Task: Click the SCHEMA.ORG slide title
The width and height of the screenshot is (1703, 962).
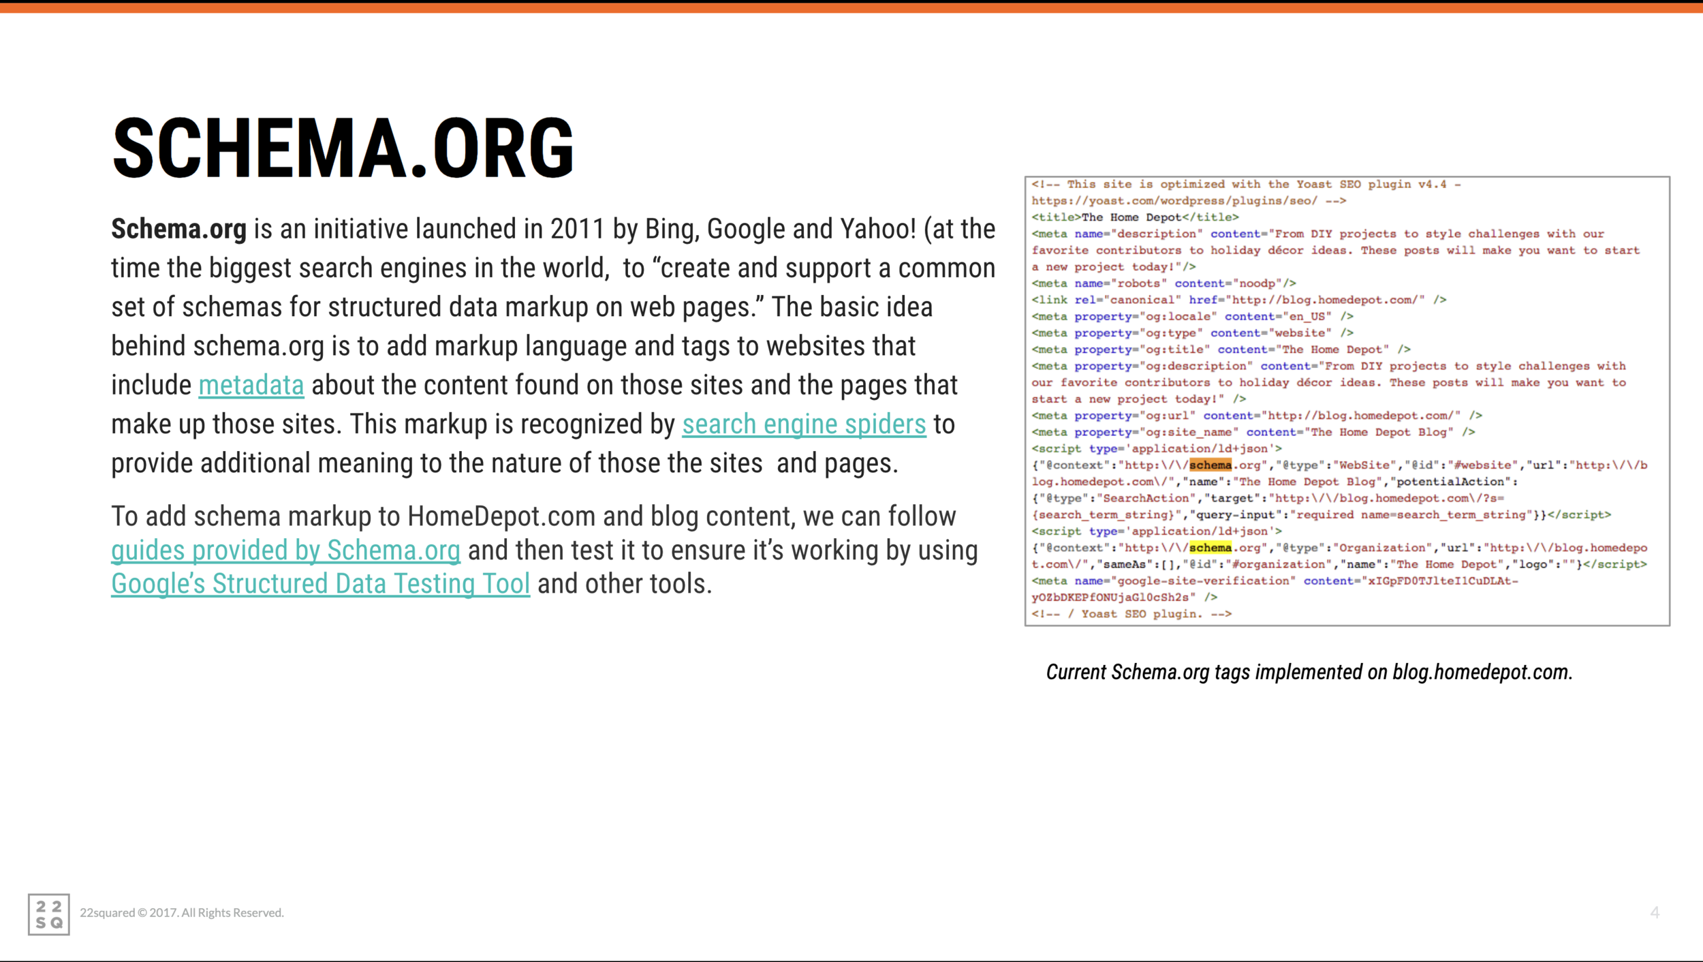Action: point(343,149)
